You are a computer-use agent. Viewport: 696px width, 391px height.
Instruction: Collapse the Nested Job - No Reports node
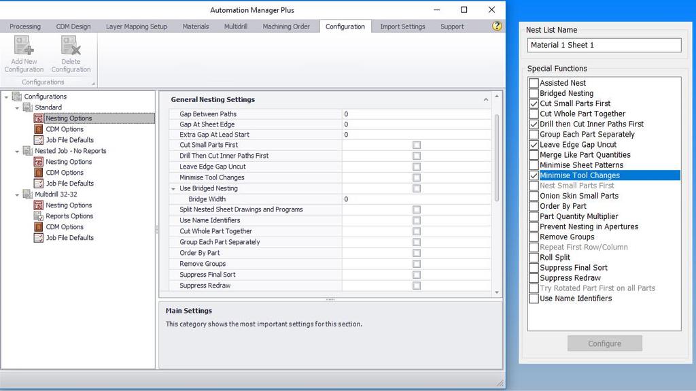(17, 151)
